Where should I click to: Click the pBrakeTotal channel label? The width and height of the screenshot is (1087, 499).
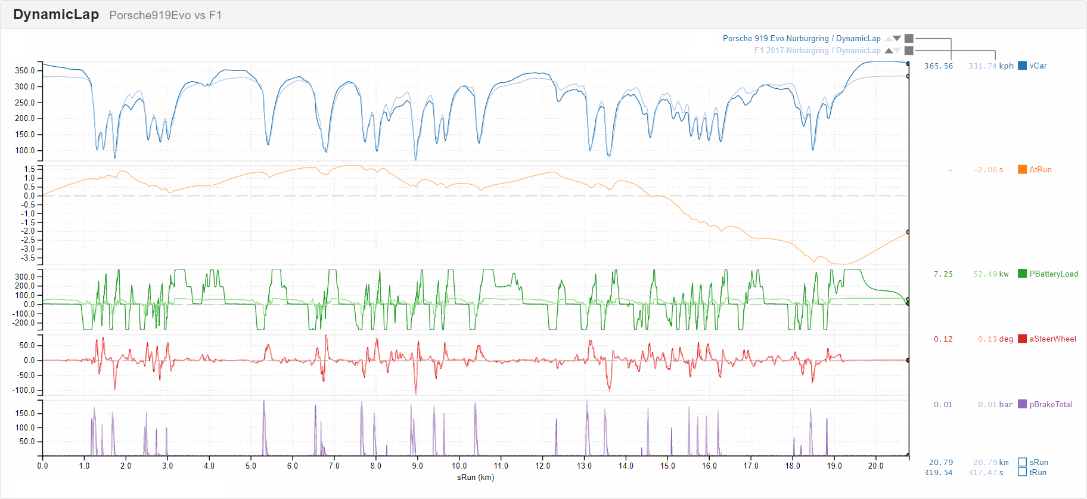(1051, 404)
